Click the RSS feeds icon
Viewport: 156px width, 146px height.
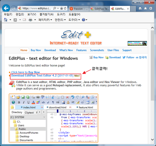tap(15, 20)
